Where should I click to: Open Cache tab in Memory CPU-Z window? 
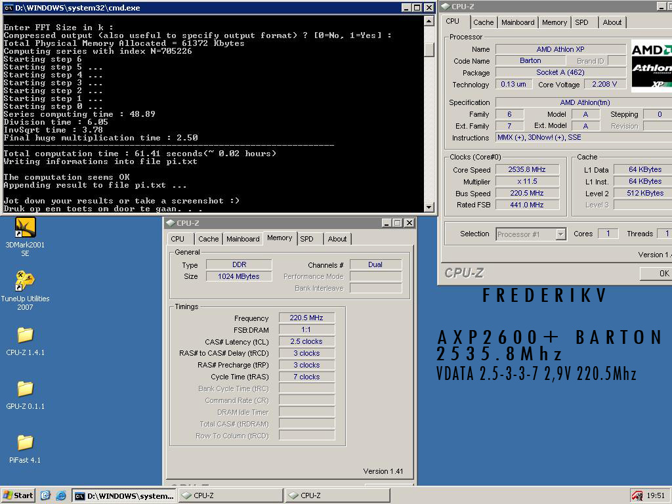tap(208, 239)
